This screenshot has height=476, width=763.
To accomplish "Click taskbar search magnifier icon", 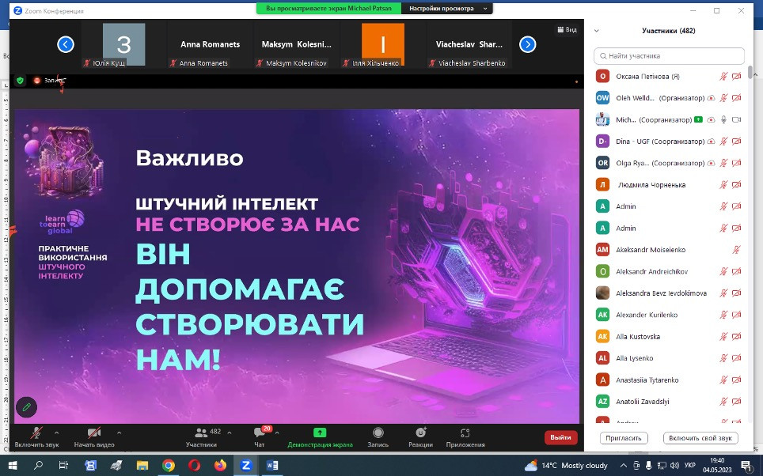I will [x=38, y=465].
